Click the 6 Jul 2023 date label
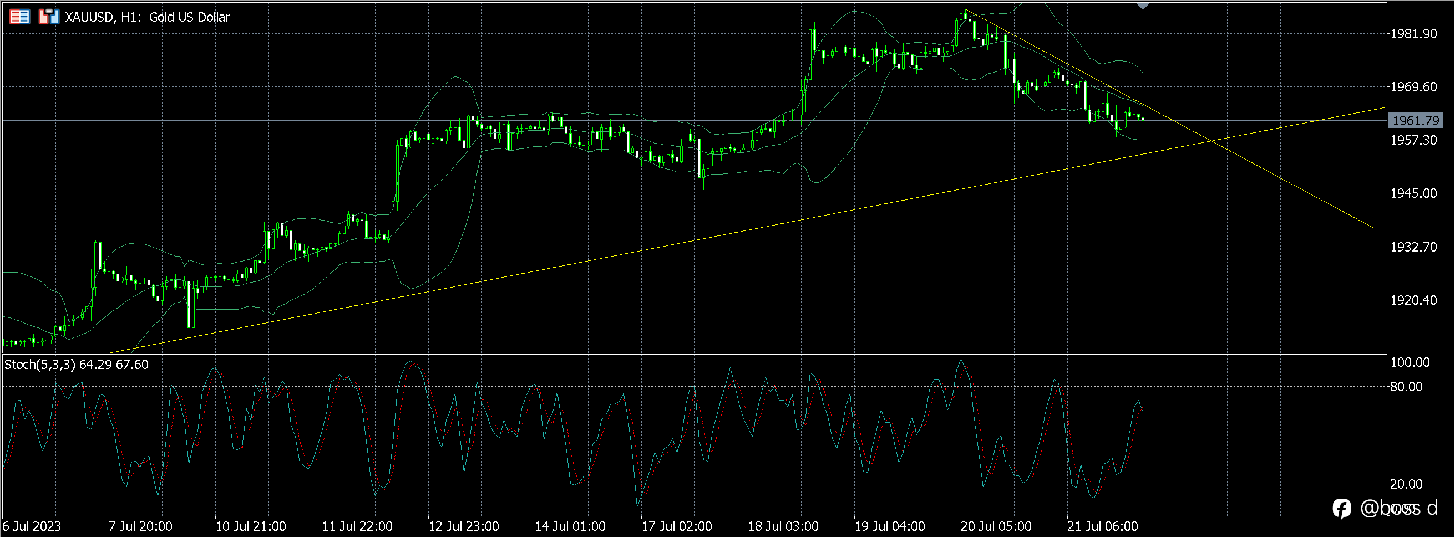Screen dimensions: 1455x538 [x=32, y=527]
